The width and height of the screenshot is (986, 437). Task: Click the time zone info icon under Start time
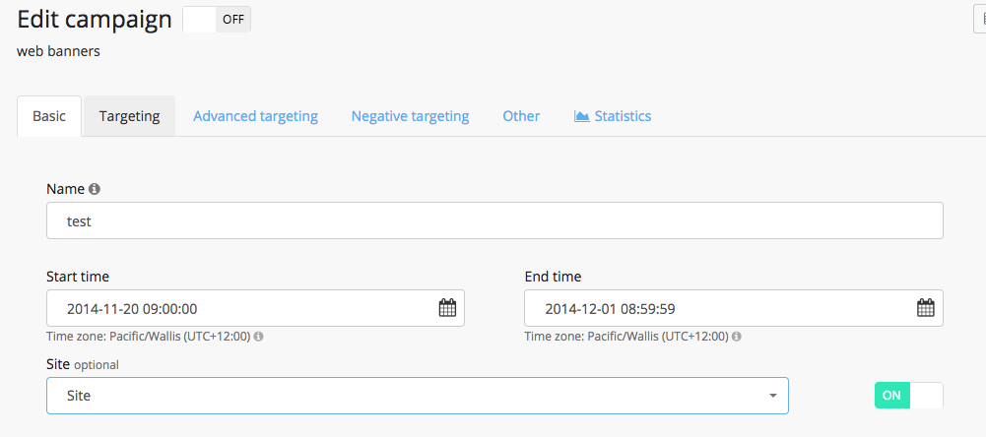[259, 337]
